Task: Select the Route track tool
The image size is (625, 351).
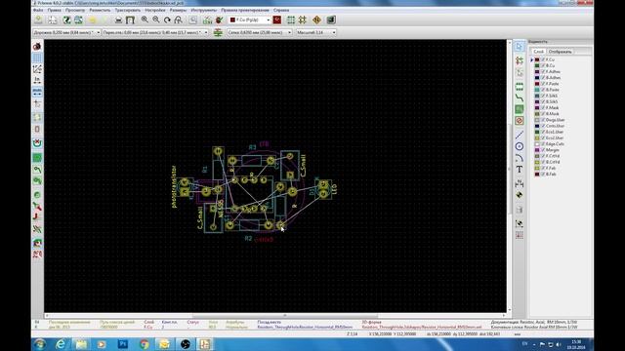Action: 519,97
